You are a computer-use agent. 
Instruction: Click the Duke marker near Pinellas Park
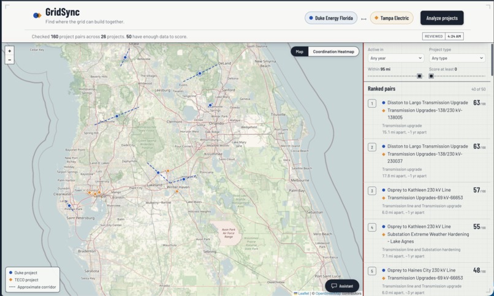click(69, 206)
